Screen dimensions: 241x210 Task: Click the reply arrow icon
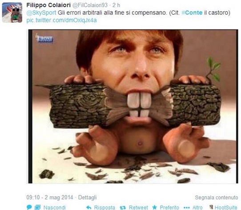(89, 207)
